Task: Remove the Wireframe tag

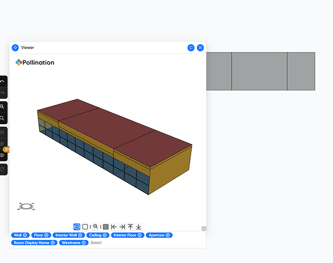Action: coord(84,242)
